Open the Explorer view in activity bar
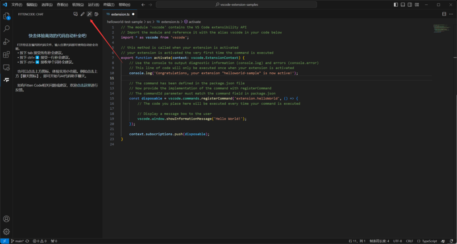The height and width of the screenshot is (244, 457). (x=7, y=16)
